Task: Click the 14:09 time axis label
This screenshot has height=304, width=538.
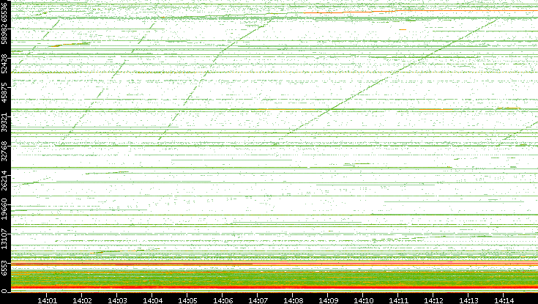Action: click(x=328, y=300)
